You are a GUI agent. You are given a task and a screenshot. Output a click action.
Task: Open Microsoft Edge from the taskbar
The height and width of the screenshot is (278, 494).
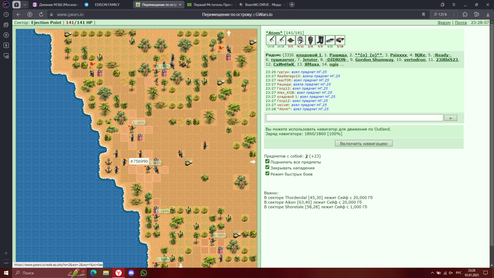[93, 273]
